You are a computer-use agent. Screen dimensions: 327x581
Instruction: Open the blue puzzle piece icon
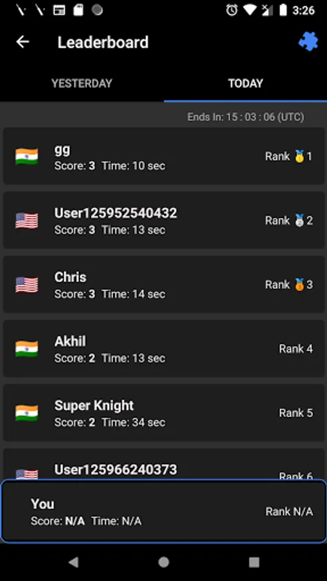[x=308, y=41]
